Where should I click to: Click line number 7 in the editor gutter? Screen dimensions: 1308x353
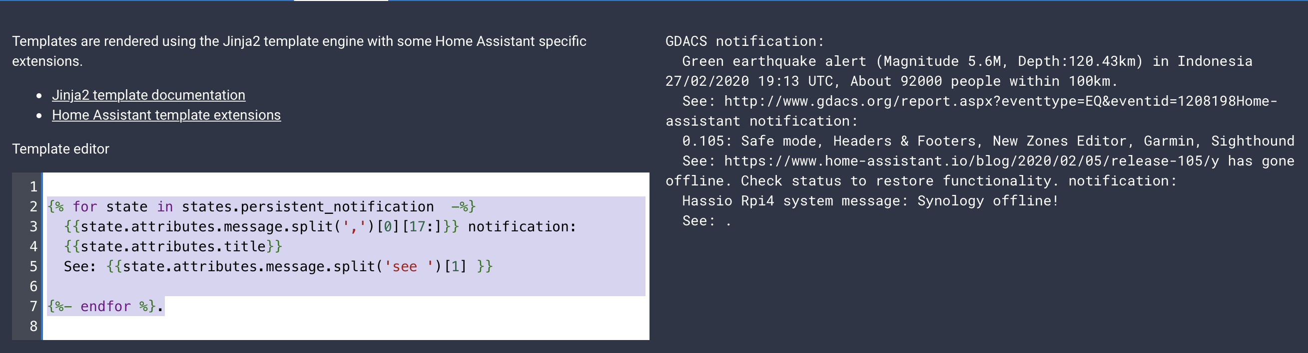(x=32, y=306)
